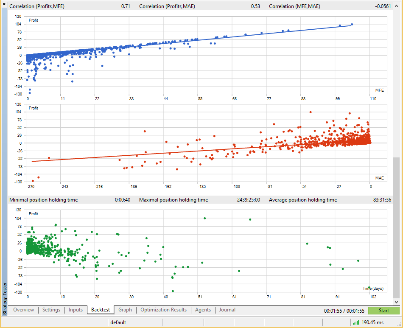This screenshot has width=403, height=328.
Task: Switch to the Overview tab
Action: [x=23, y=310]
